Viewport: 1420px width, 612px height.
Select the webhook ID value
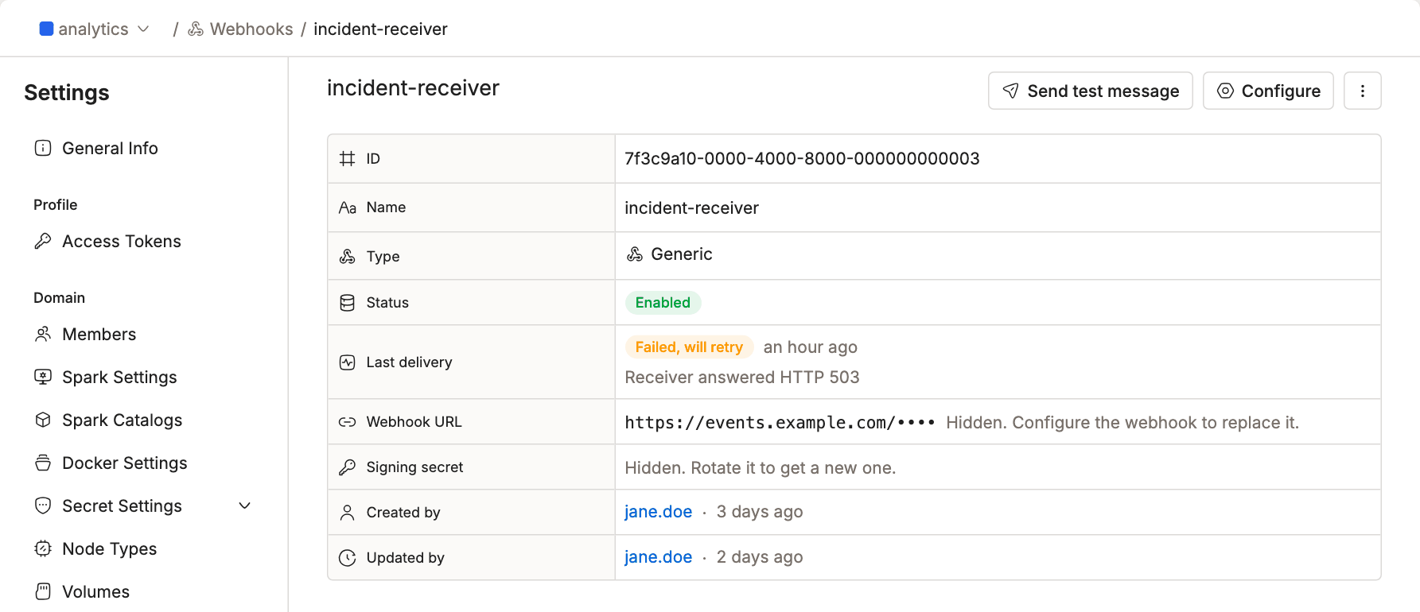[x=802, y=159]
